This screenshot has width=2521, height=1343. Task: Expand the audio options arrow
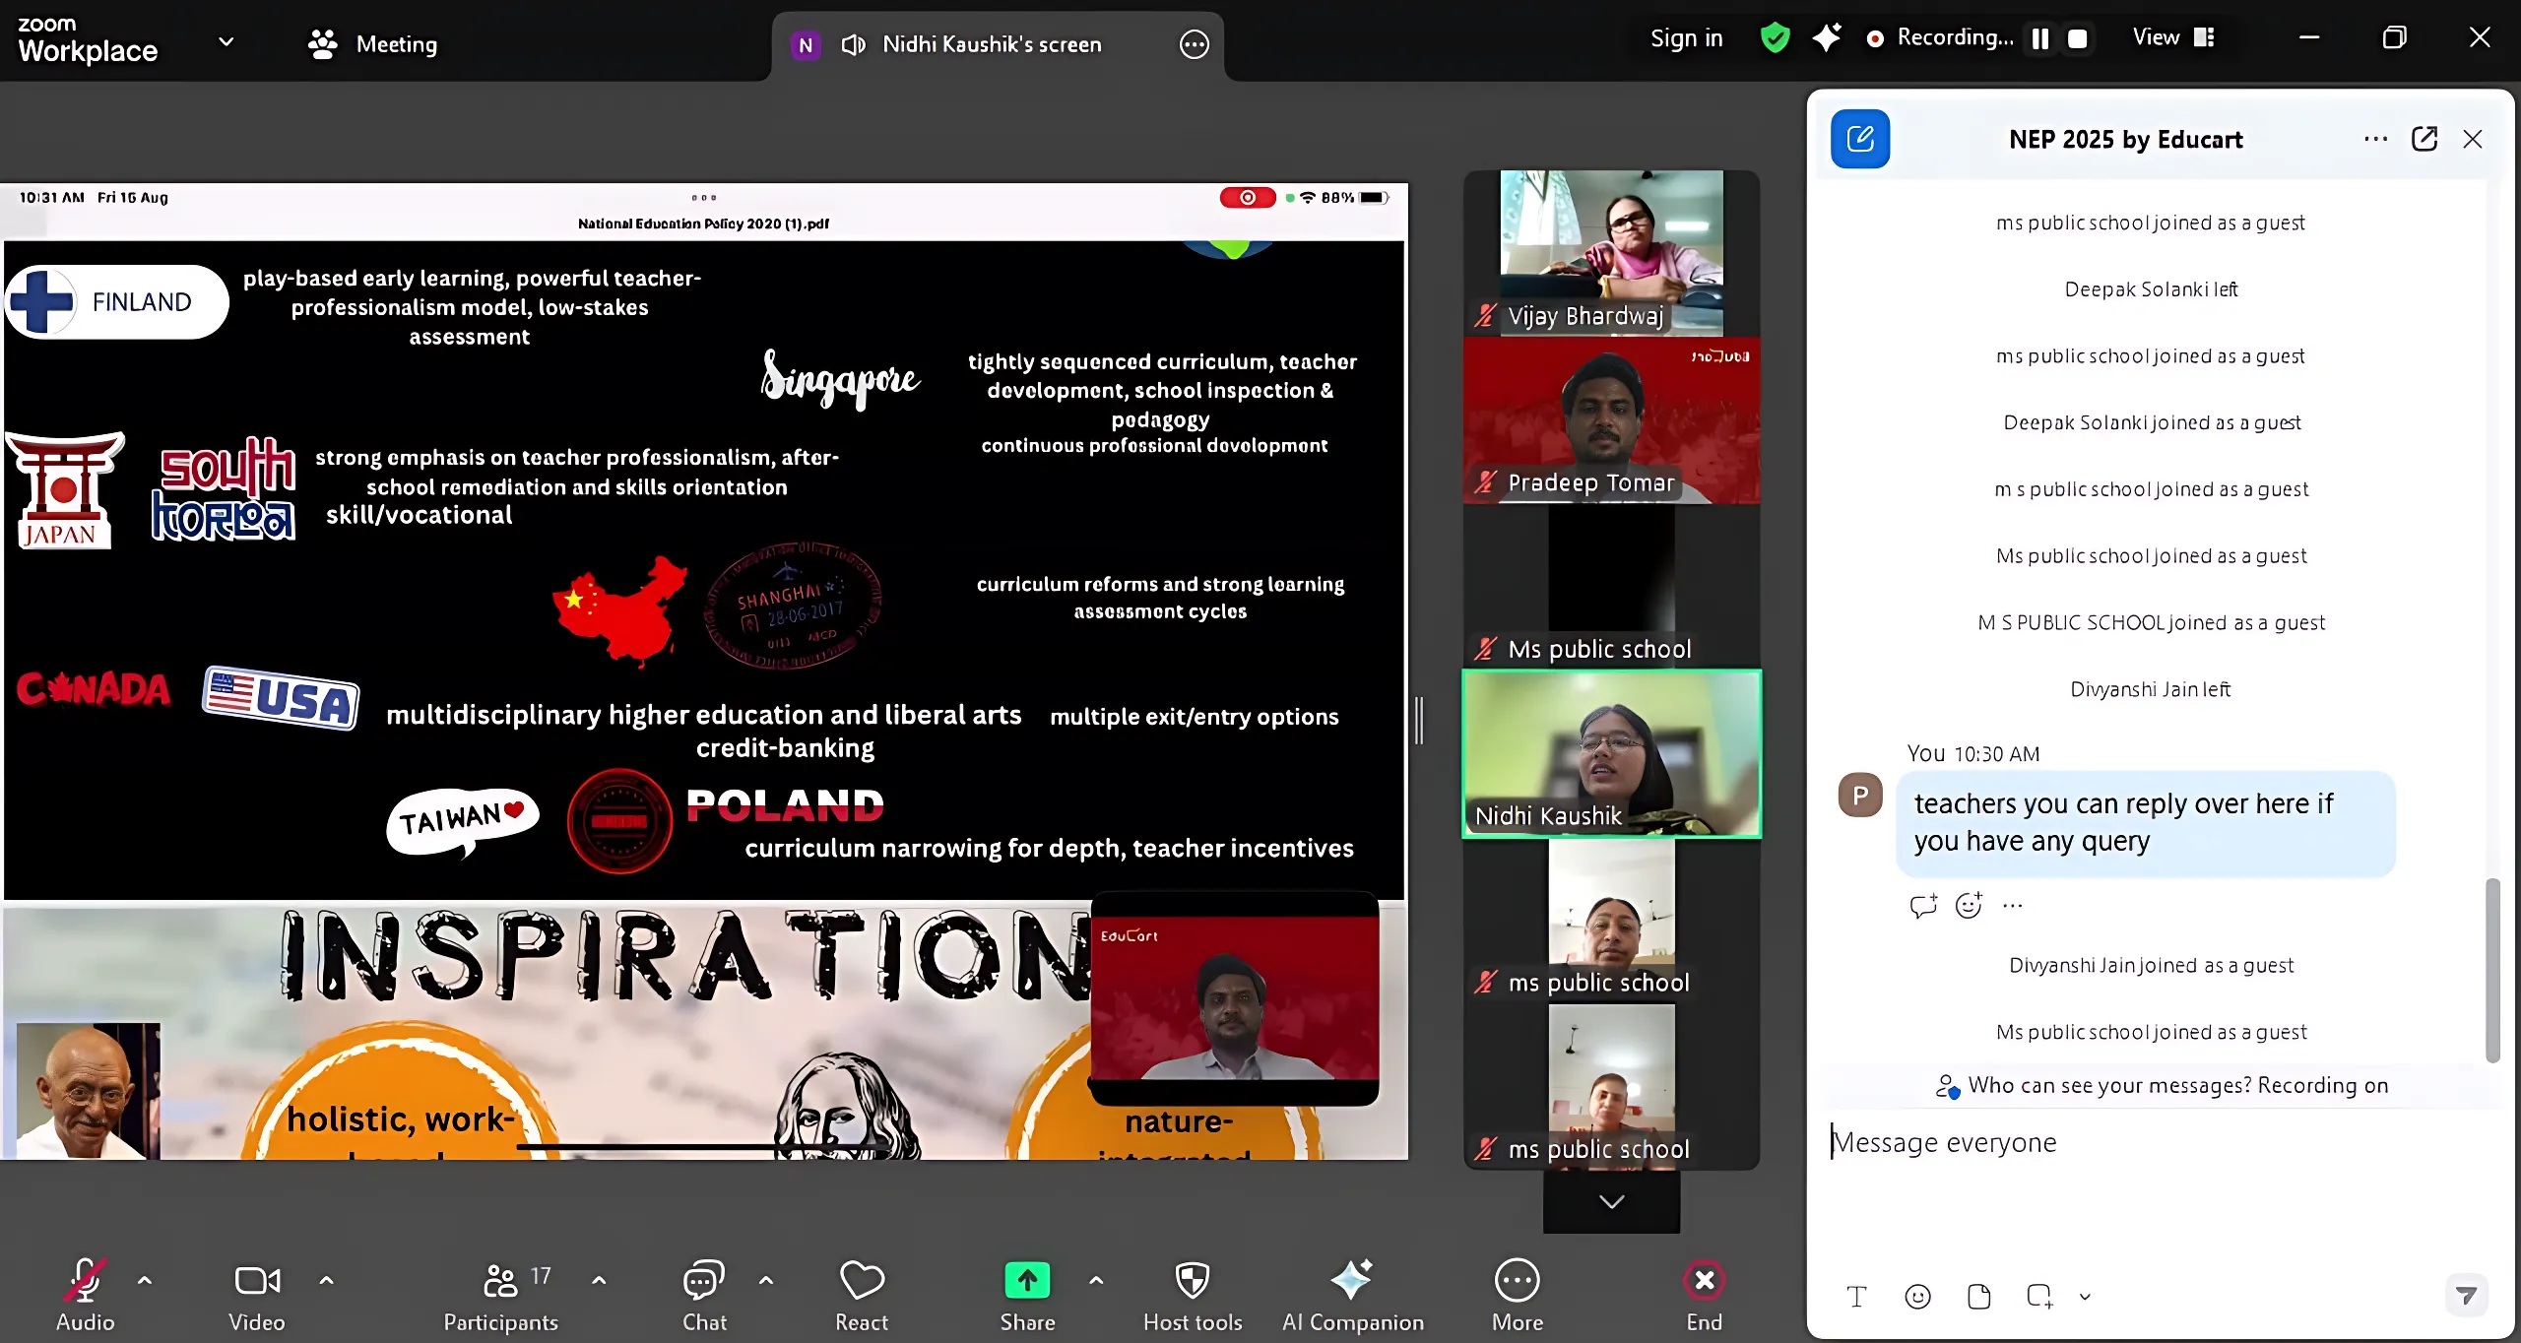[x=145, y=1280]
